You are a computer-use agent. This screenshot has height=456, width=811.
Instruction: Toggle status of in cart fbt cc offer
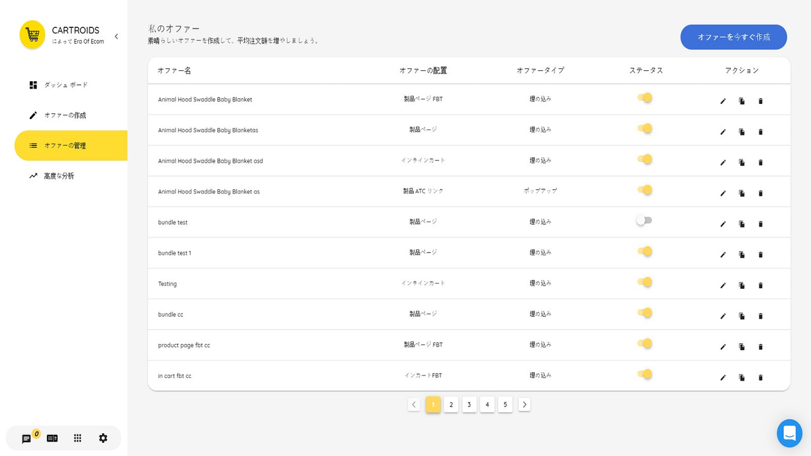[645, 374]
